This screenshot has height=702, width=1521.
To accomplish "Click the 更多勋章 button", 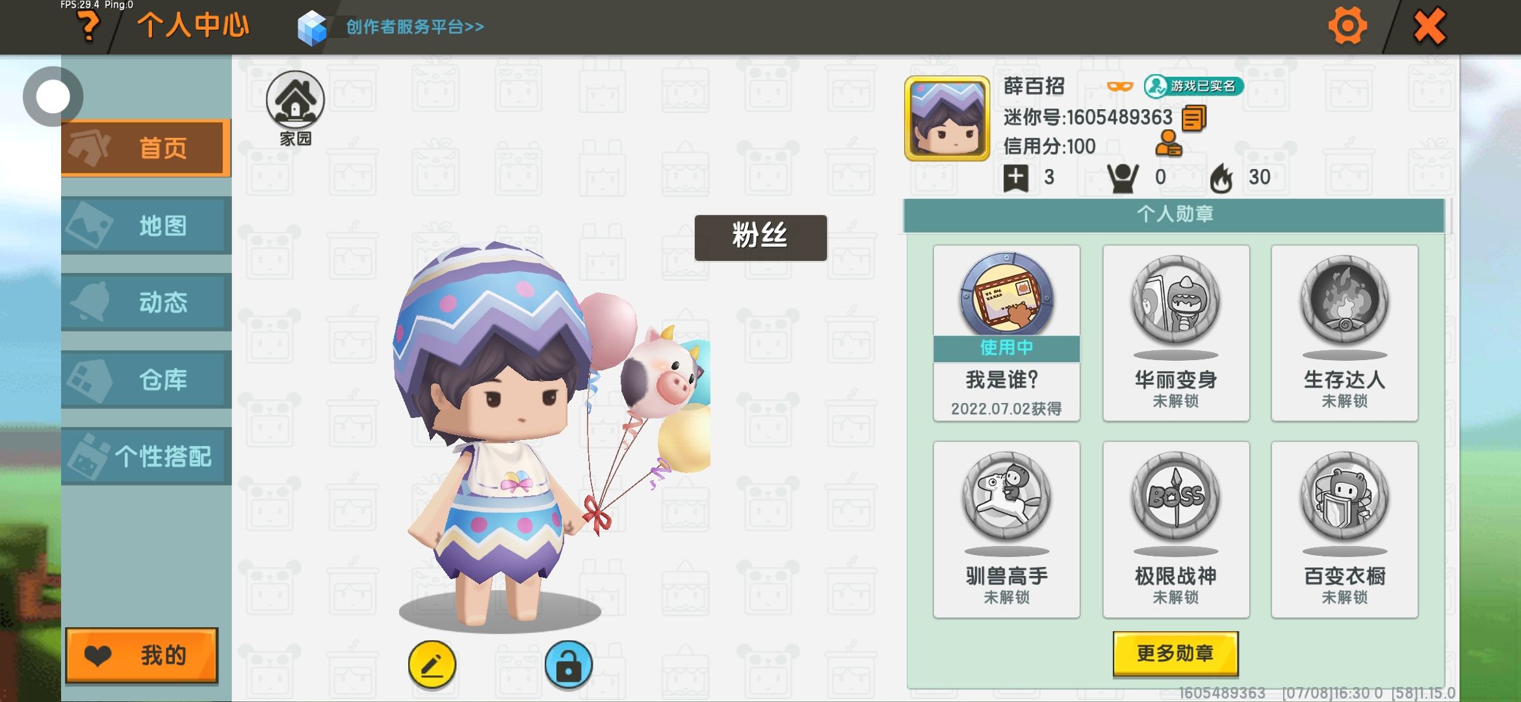I will [x=1175, y=653].
